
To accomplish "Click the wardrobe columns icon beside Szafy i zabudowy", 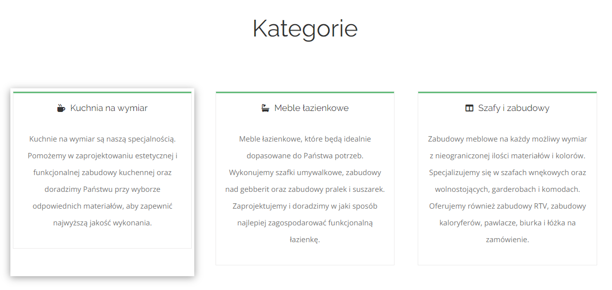I will [x=470, y=108].
